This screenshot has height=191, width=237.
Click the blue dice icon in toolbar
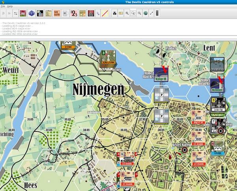pyautogui.click(x=31, y=13)
